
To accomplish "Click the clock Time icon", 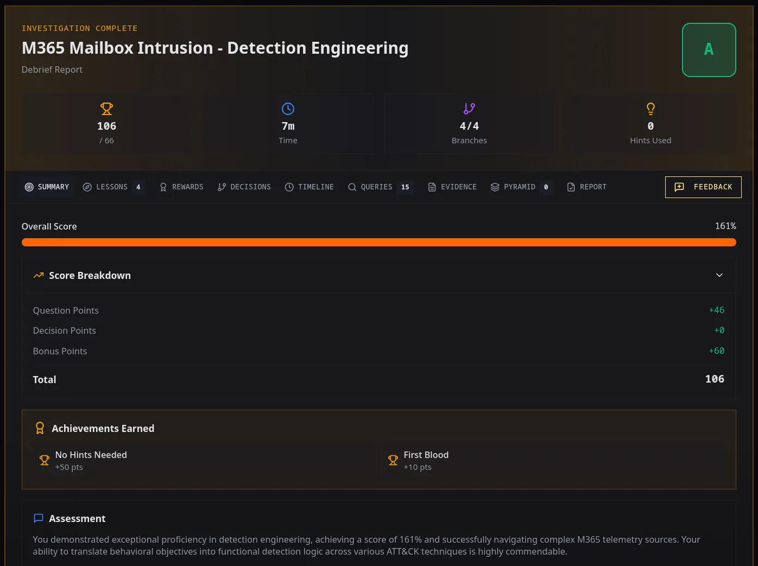I will click(288, 109).
